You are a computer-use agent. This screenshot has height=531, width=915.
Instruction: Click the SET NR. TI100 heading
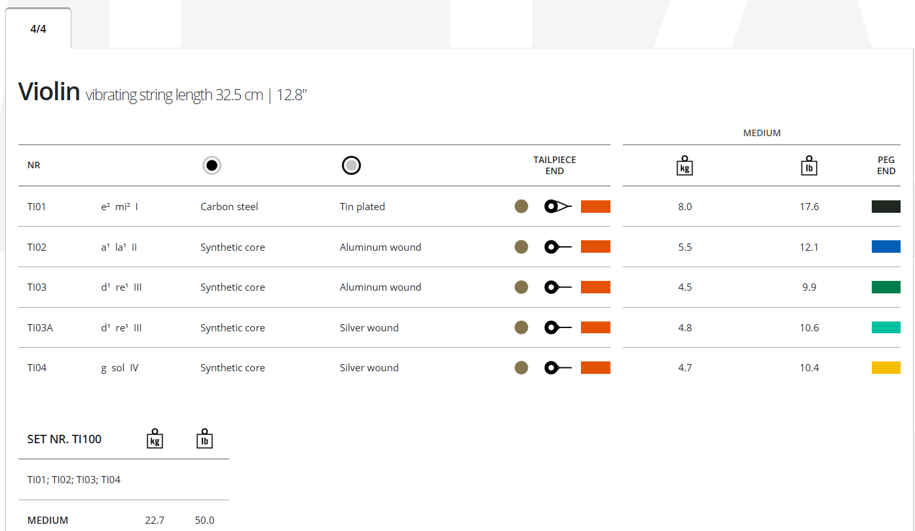click(x=64, y=439)
